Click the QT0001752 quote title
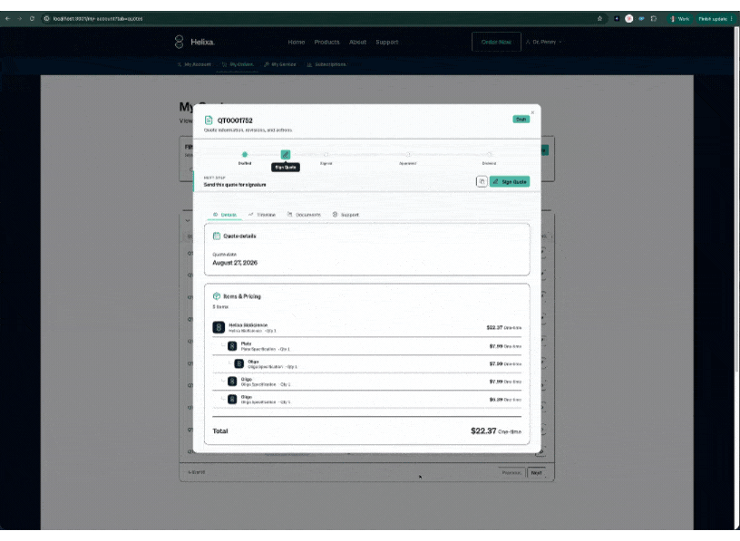Image resolution: width=740 pixels, height=541 pixels. pyautogui.click(x=235, y=121)
